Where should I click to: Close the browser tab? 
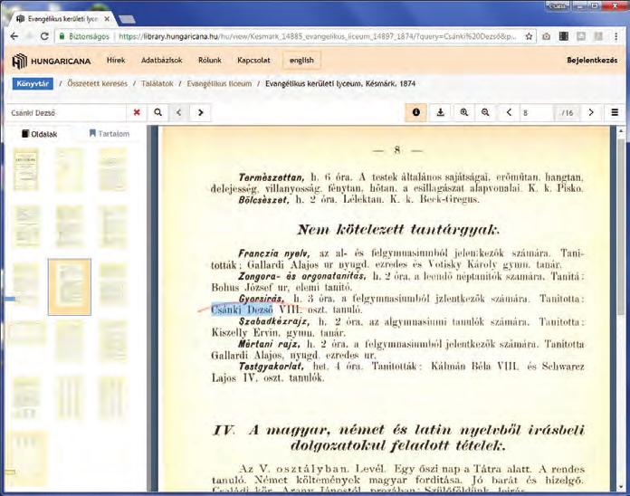point(107,19)
